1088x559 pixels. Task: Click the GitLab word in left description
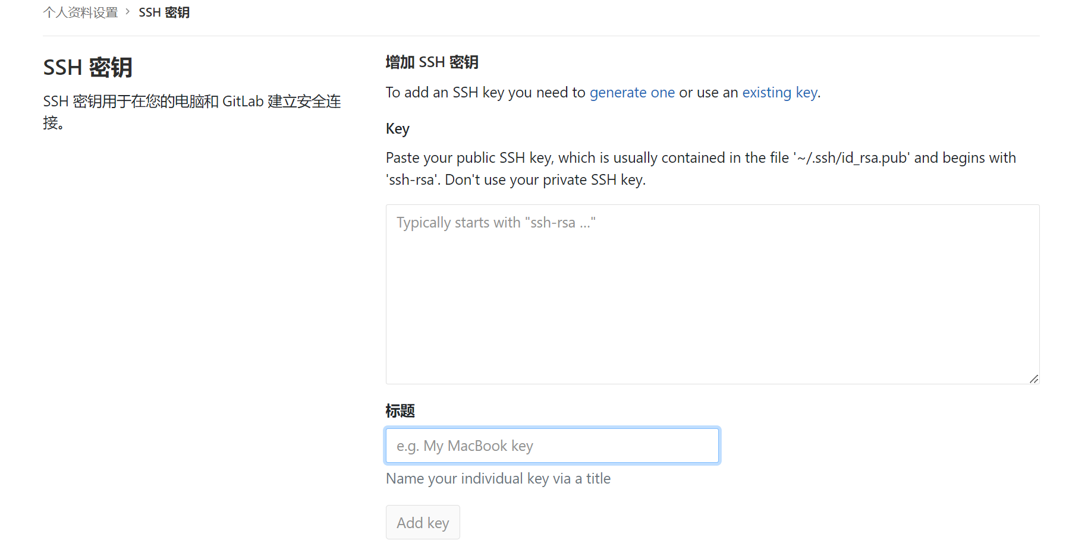click(243, 102)
